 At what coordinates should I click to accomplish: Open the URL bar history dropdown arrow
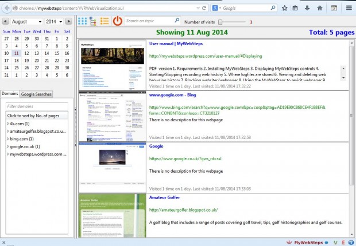pyautogui.click(x=198, y=8)
